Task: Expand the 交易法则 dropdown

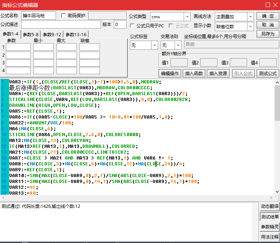Action: [x=178, y=45]
